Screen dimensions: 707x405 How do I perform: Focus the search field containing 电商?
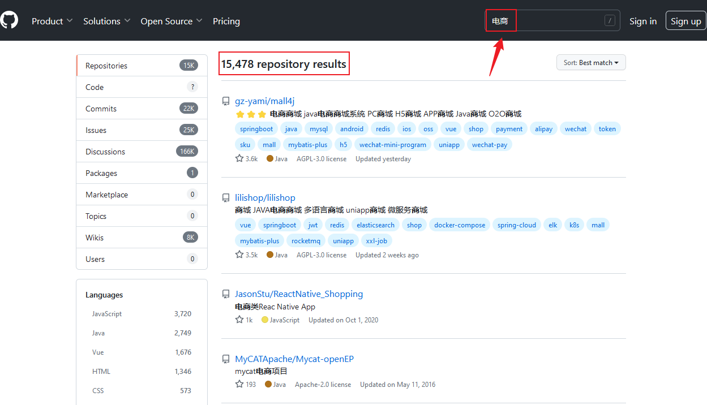coord(552,21)
